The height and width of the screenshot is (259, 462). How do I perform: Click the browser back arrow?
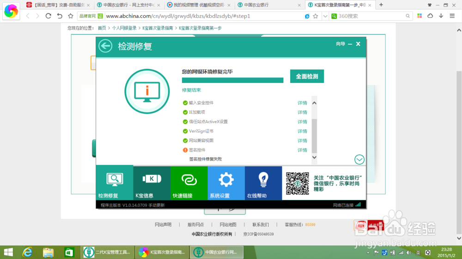point(28,16)
